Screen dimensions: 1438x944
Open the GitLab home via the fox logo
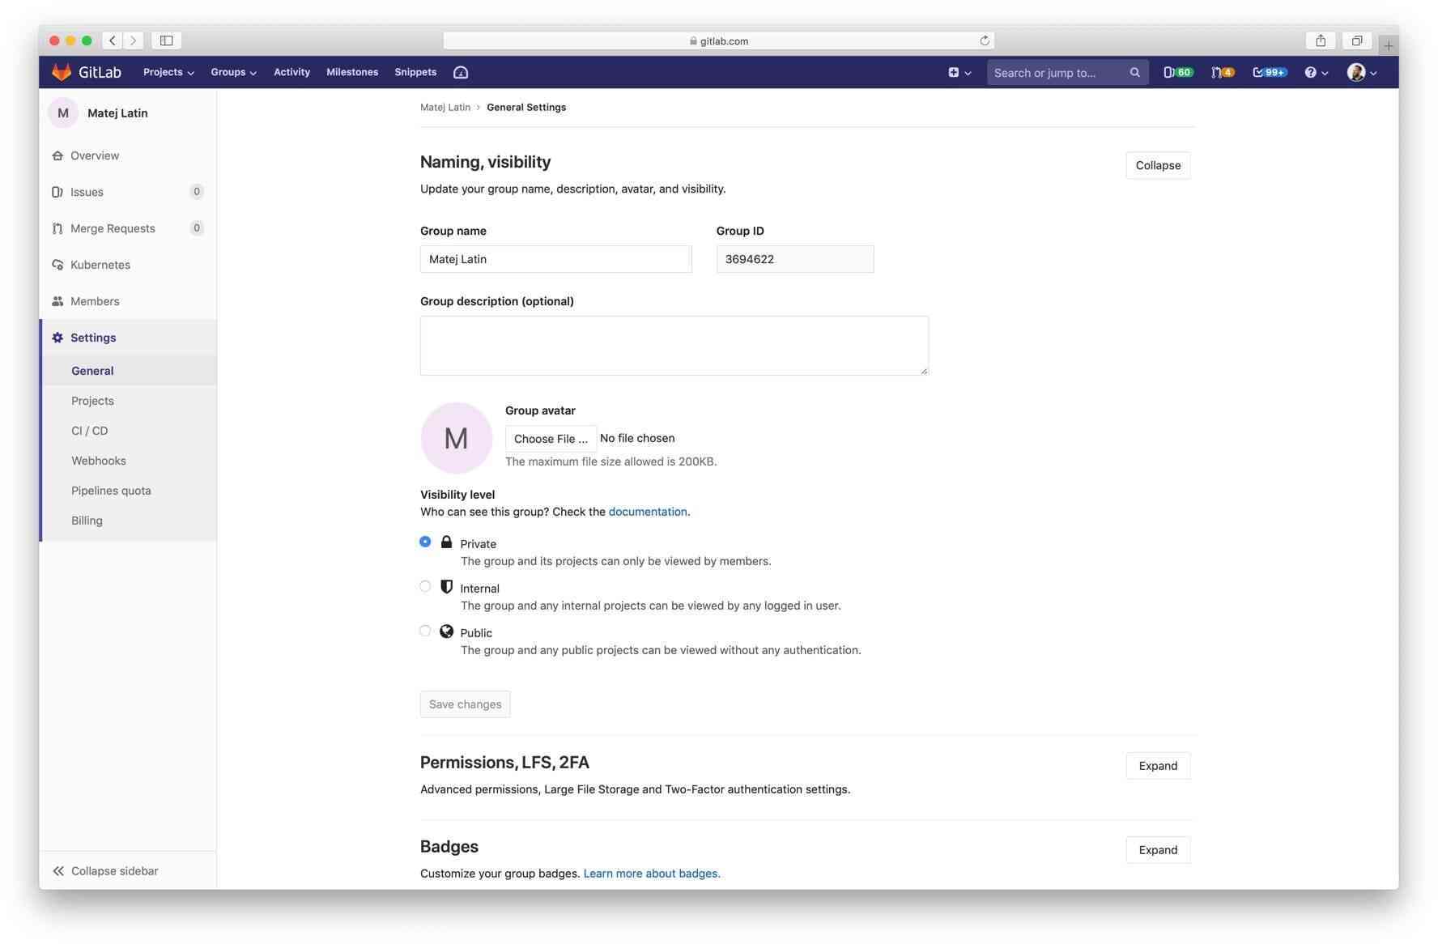tap(63, 72)
